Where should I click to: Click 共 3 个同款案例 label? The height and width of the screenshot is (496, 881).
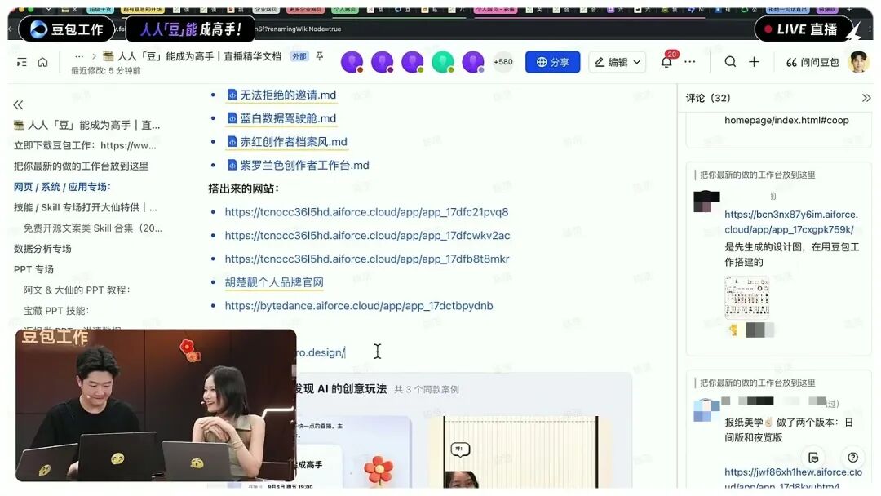click(x=427, y=389)
